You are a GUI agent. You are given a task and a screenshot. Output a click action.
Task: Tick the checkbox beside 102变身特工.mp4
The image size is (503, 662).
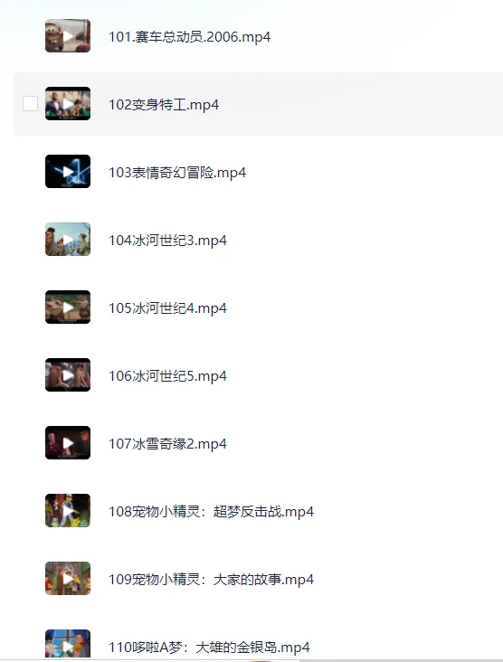tap(30, 103)
